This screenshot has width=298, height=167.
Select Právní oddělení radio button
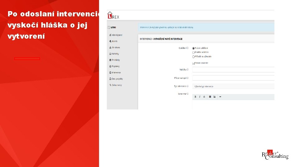[x=193, y=48]
